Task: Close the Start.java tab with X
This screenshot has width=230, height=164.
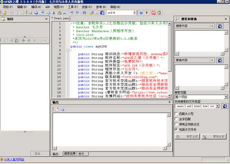Action: coord(52,17)
